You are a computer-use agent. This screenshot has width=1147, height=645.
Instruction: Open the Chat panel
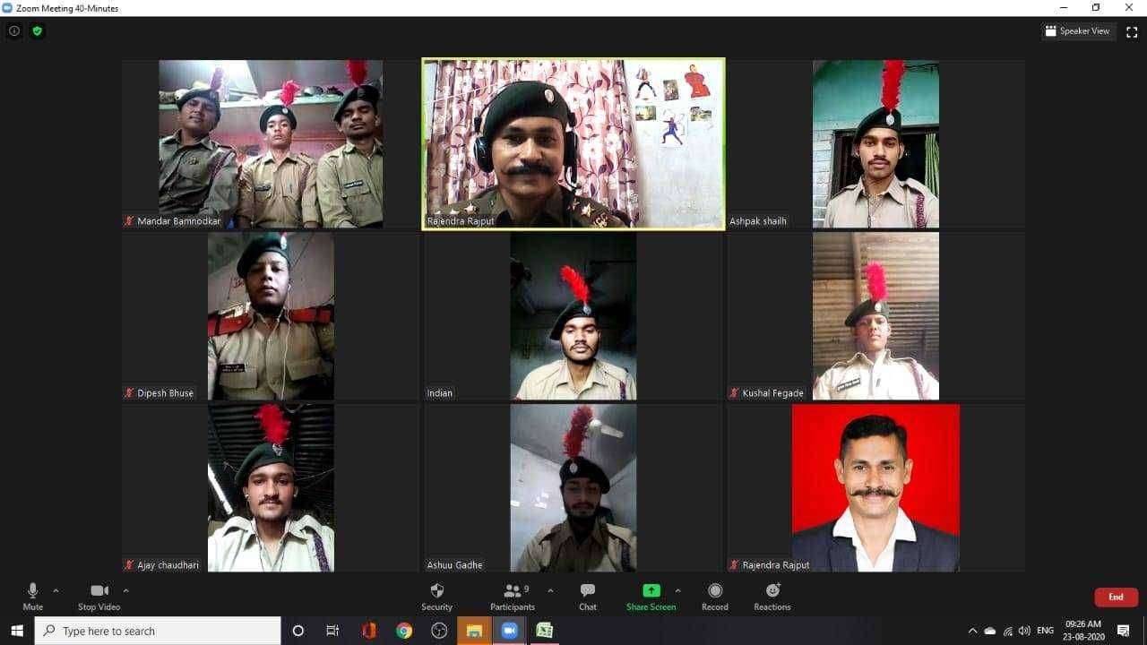pos(587,596)
